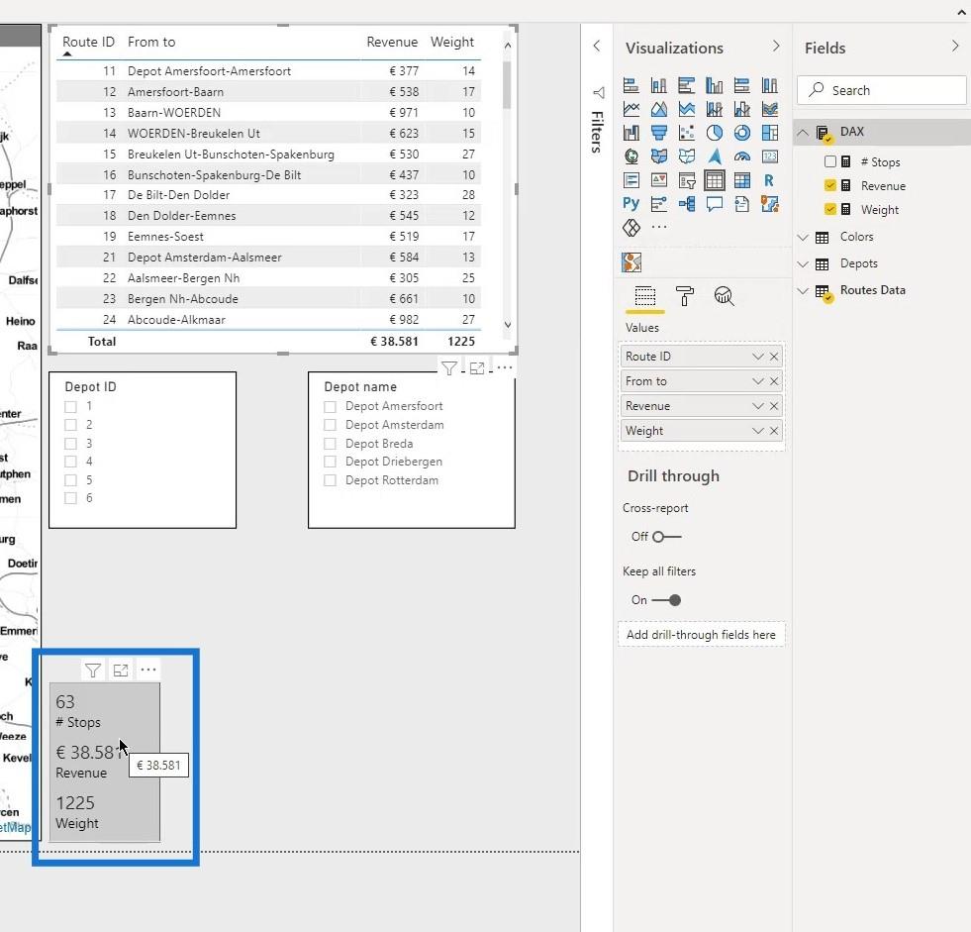Check Depot Rotterdam in slicer
This screenshot has width=971, height=932.
pos(330,480)
